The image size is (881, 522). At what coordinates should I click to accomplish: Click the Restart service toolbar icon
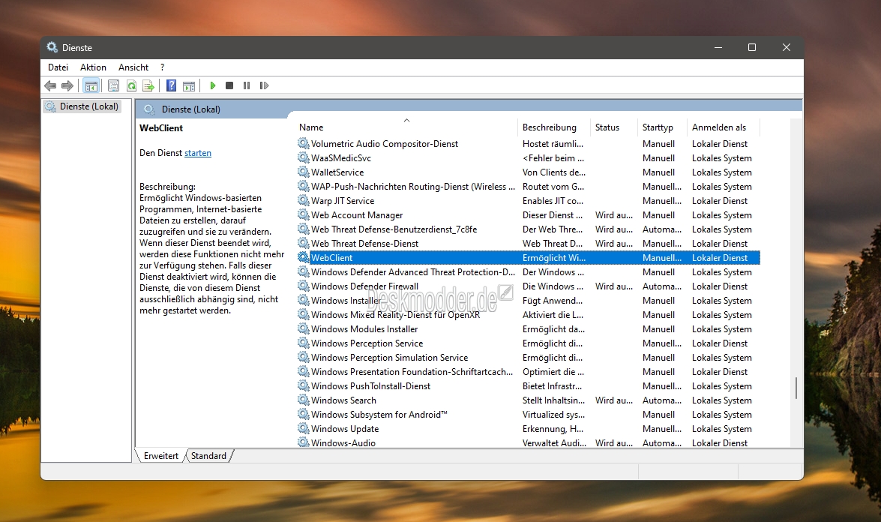click(x=264, y=86)
